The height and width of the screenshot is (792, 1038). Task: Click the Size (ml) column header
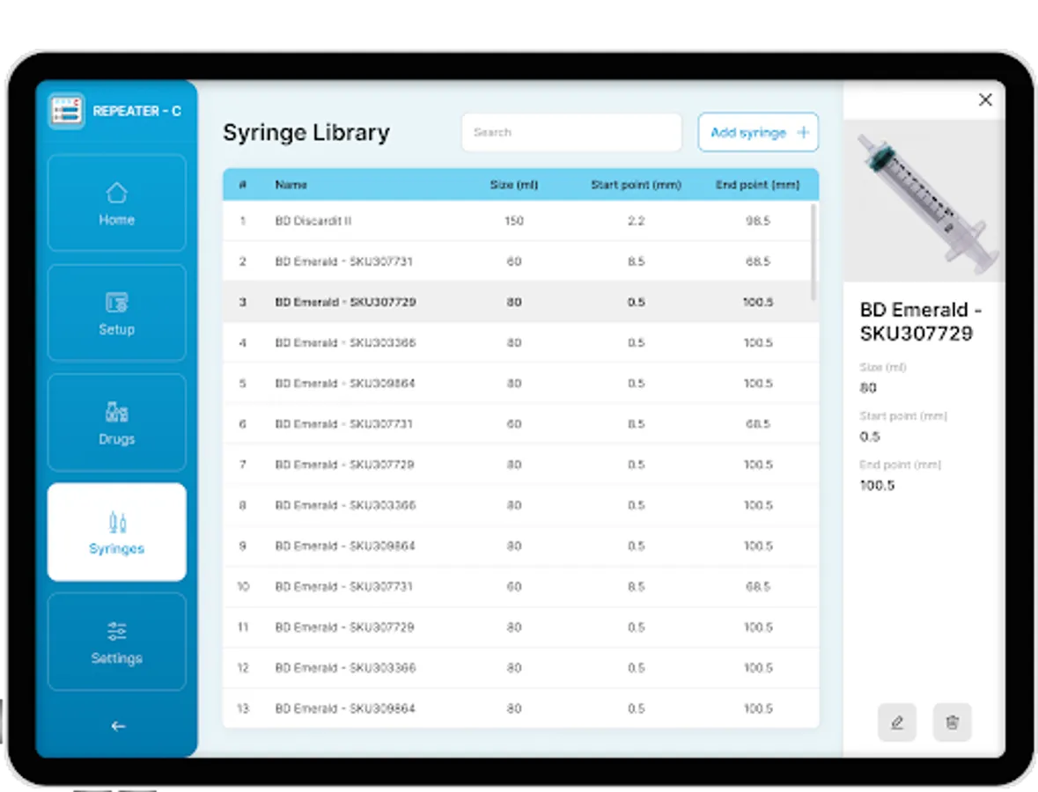(513, 185)
